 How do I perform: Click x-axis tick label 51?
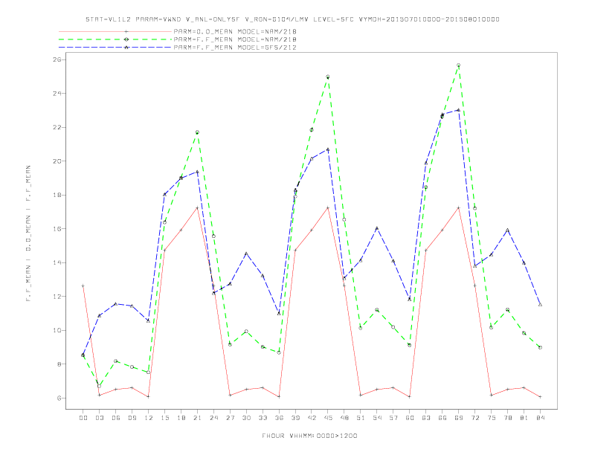click(x=361, y=418)
